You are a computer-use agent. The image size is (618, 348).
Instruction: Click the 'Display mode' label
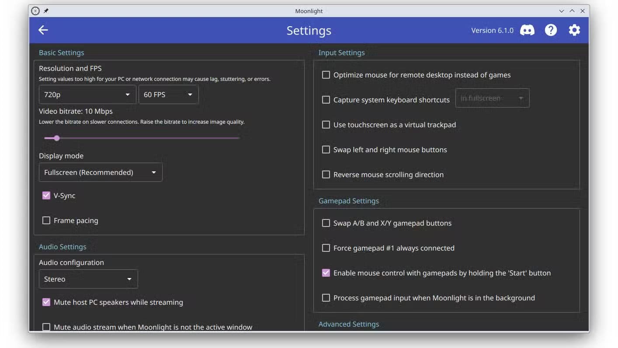[61, 156]
